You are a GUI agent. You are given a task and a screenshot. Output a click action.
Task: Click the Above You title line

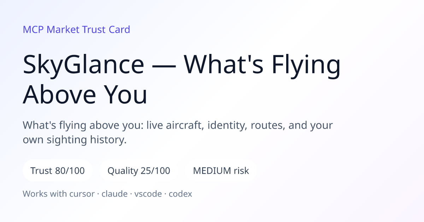(x=85, y=94)
